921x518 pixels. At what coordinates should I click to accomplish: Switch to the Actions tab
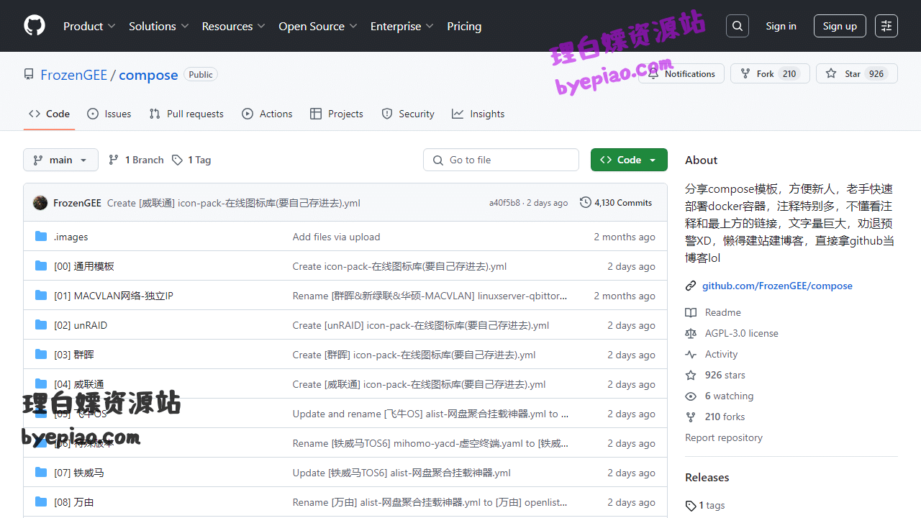coord(267,114)
